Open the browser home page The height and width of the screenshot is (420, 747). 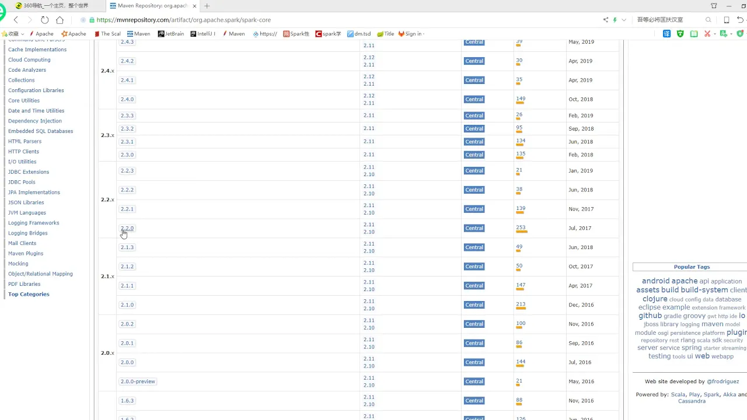pyautogui.click(x=60, y=20)
